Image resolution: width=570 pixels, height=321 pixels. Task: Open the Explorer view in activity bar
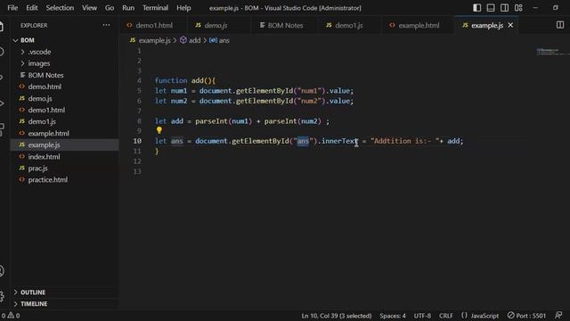2,26
